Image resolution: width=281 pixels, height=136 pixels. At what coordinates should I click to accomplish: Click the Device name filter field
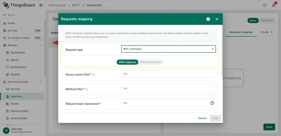[x=169, y=74]
